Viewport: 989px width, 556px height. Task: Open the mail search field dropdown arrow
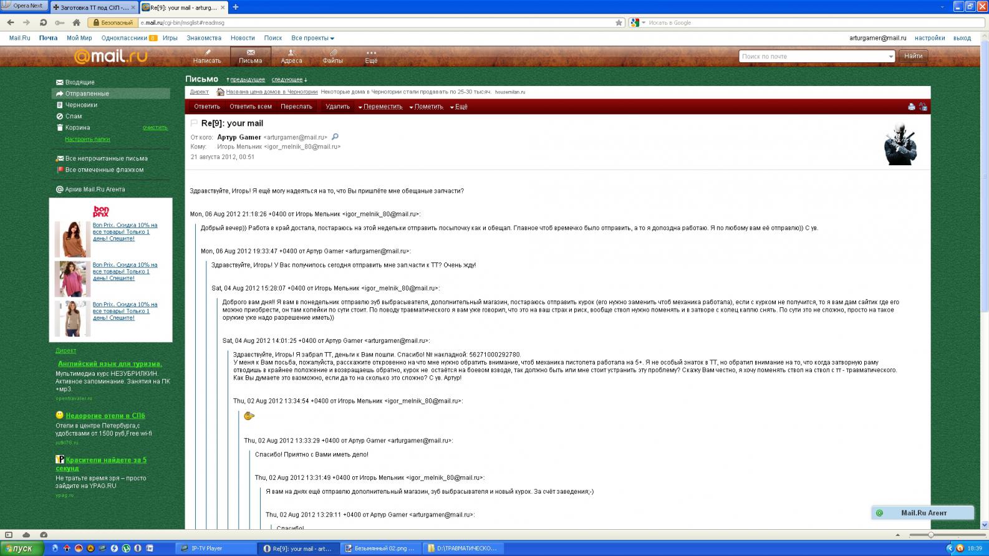coord(890,57)
